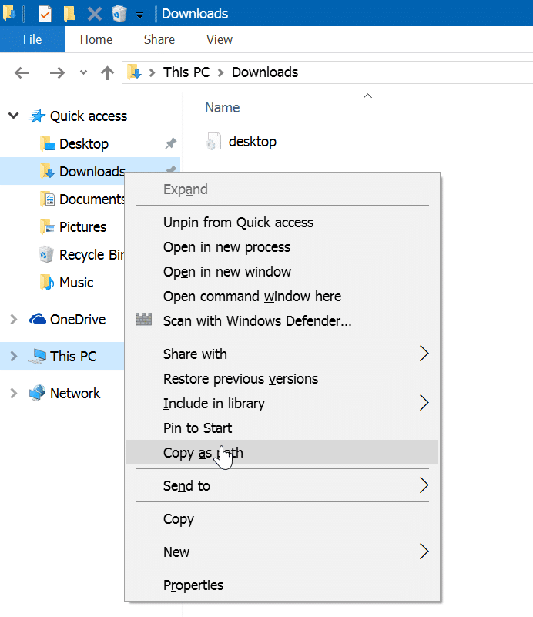This screenshot has width=533, height=617.
Task: Open the Home ribbon tab
Action: (x=96, y=39)
